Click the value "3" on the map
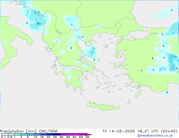The width and height of the screenshot is (179, 138). (x=38, y=24)
